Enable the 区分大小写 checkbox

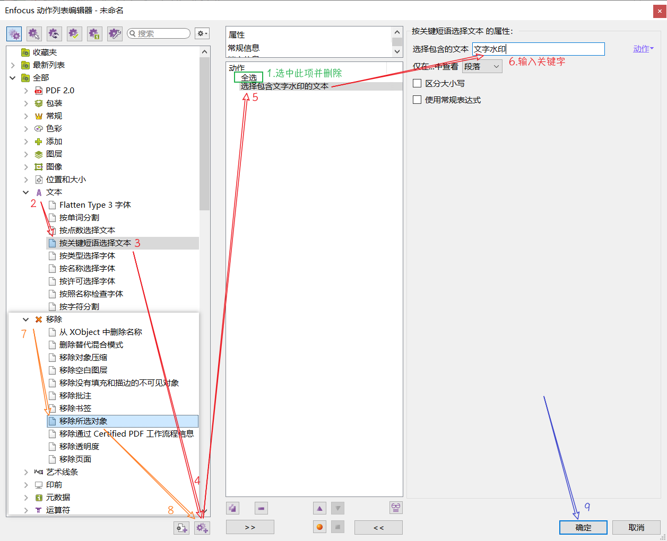pyautogui.click(x=417, y=83)
